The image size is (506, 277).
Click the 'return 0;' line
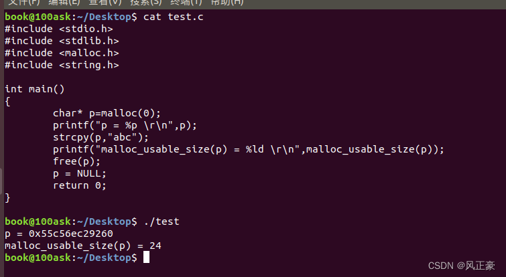coord(80,185)
